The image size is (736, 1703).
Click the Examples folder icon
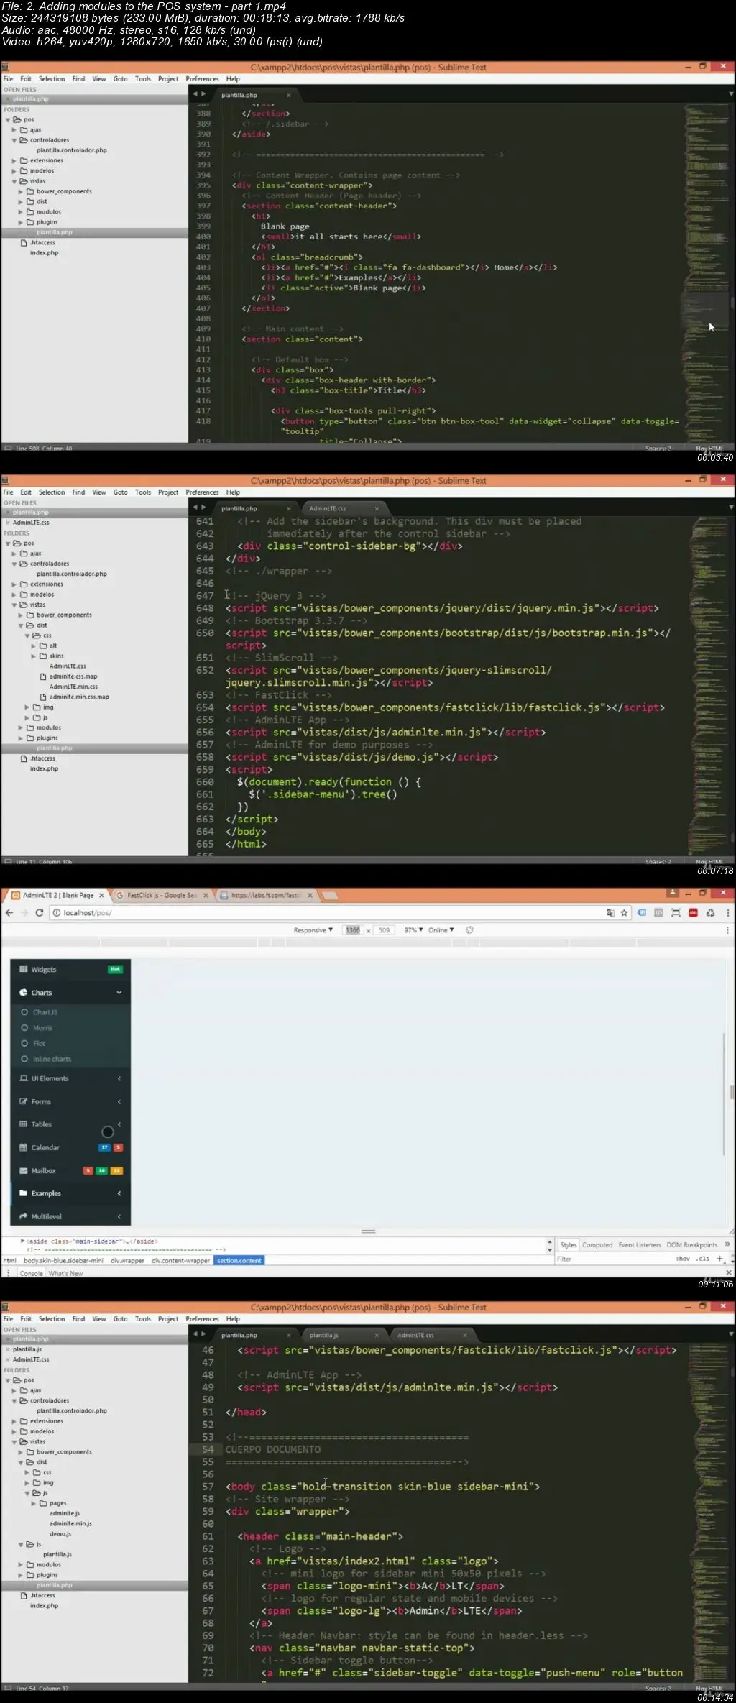[x=24, y=1193]
